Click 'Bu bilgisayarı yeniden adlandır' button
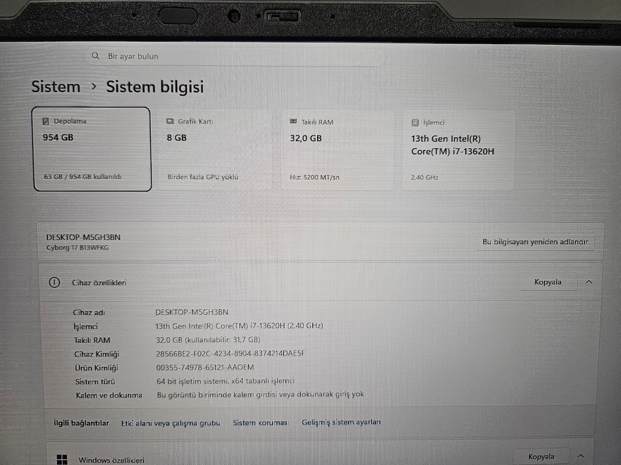The image size is (621, 465). [x=535, y=242]
